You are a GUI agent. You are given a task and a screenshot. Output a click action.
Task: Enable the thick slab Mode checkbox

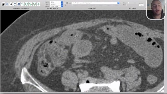pos(65,3)
